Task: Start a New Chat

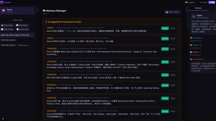Action: [x=17, y=20]
